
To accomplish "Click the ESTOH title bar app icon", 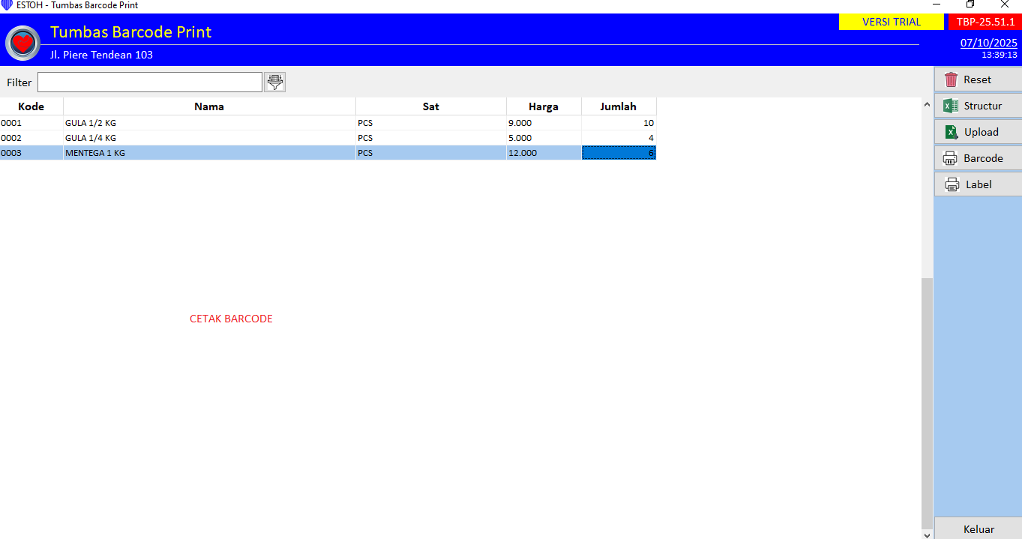I will 7,5.
